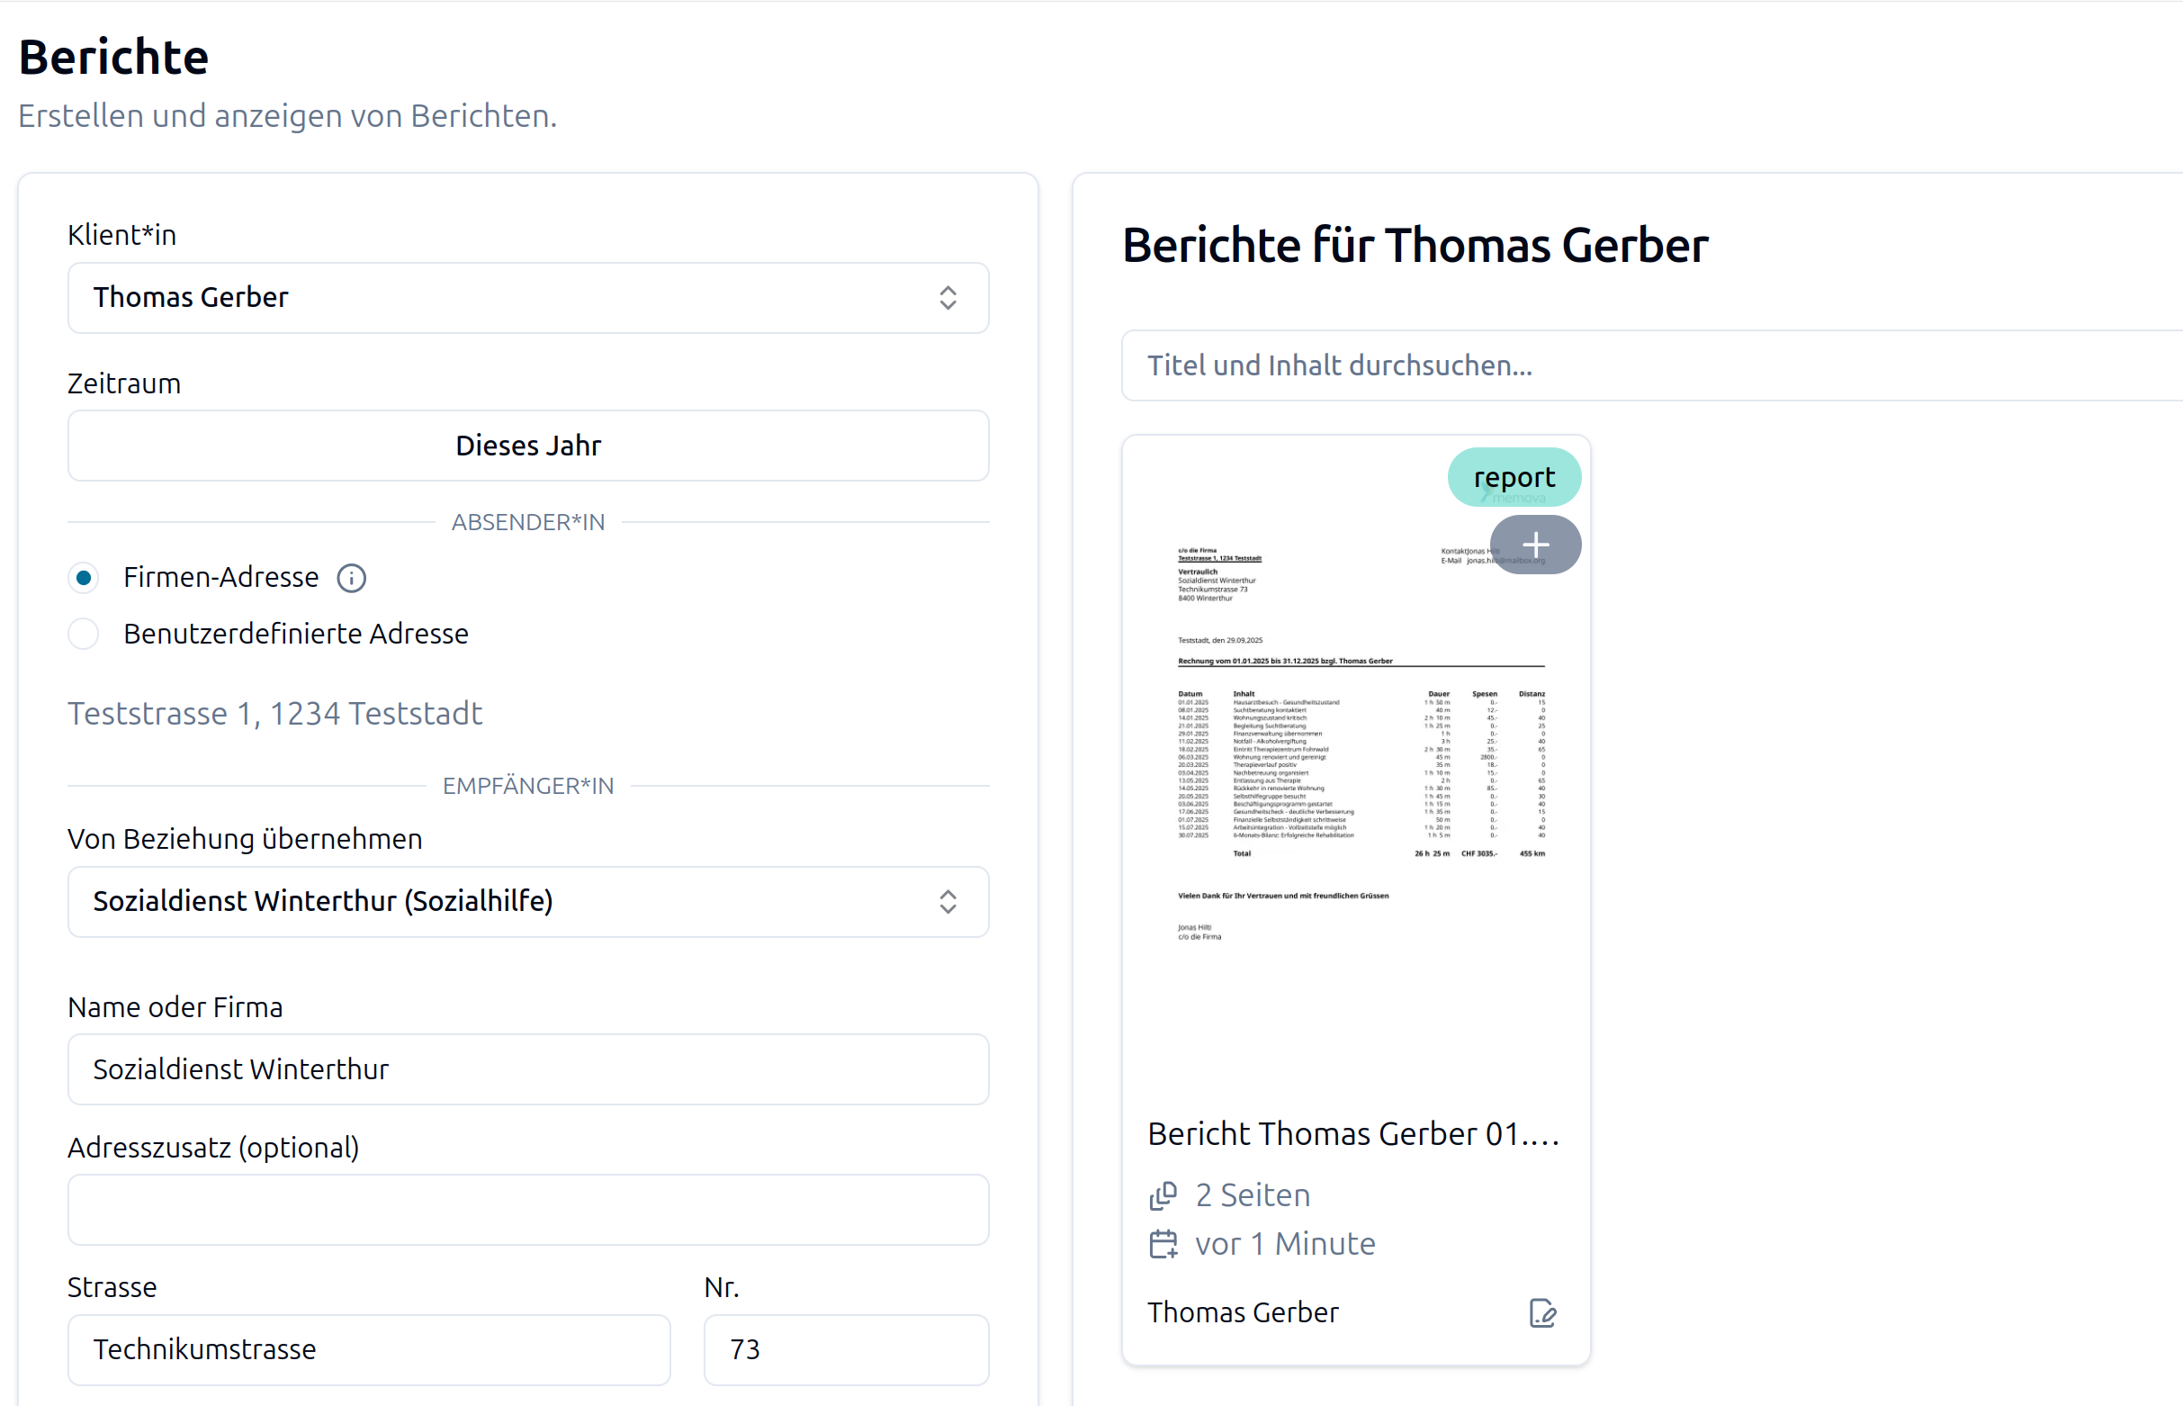
Task: Open the Thomas Gerber client dropdown
Action: coord(511,298)
